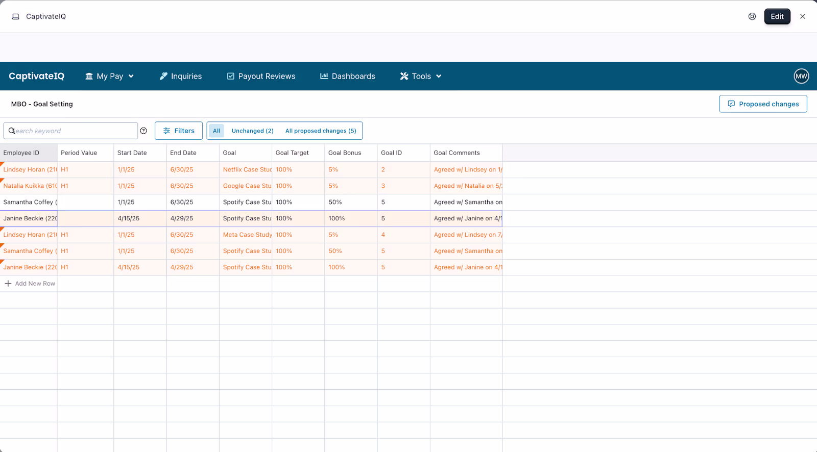Click the Goal column header
The image size is (817, 452).
(246, 153)
